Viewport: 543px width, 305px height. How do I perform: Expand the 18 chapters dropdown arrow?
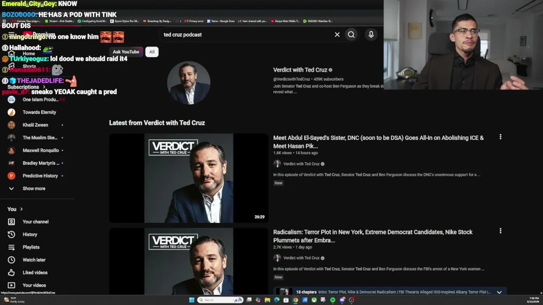[x=499, y=292]
